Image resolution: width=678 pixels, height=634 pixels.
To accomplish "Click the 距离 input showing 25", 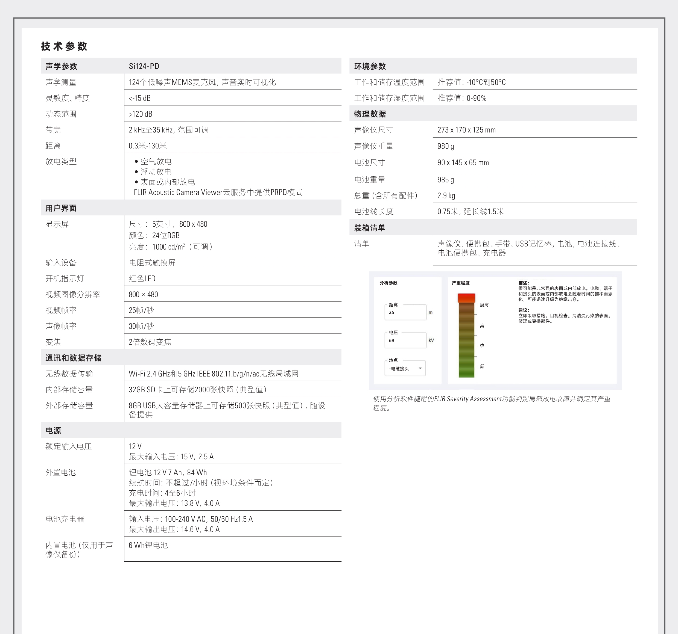I will click(405, 312).
